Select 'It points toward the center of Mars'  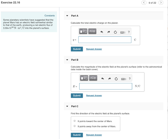pos(75,121)
